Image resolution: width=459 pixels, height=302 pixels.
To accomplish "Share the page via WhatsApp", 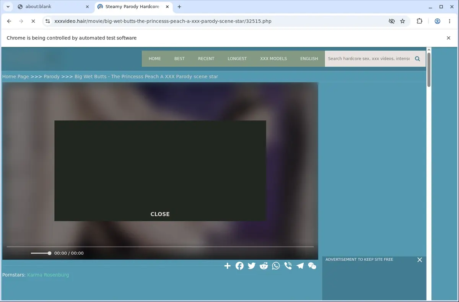I will [x=276, y=266].
